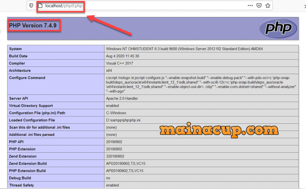306x189 pixels.
Task: Select (none) value in Scan this dir row
Action: pos(111,127)
